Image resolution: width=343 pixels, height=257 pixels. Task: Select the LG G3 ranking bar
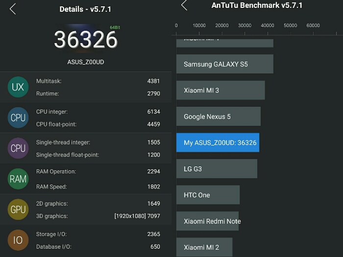217,169
